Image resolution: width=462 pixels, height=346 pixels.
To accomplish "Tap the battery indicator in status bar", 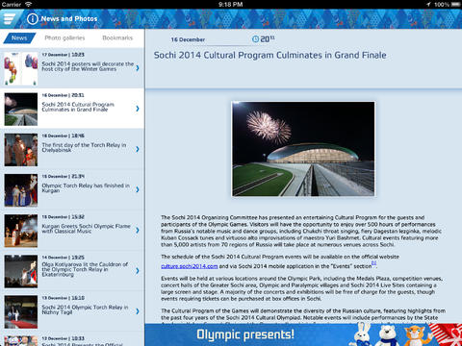I will (x=455, y=5).
